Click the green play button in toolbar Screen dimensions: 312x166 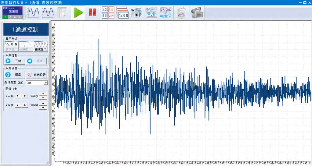pyautogui.click(x=78, y=13)
